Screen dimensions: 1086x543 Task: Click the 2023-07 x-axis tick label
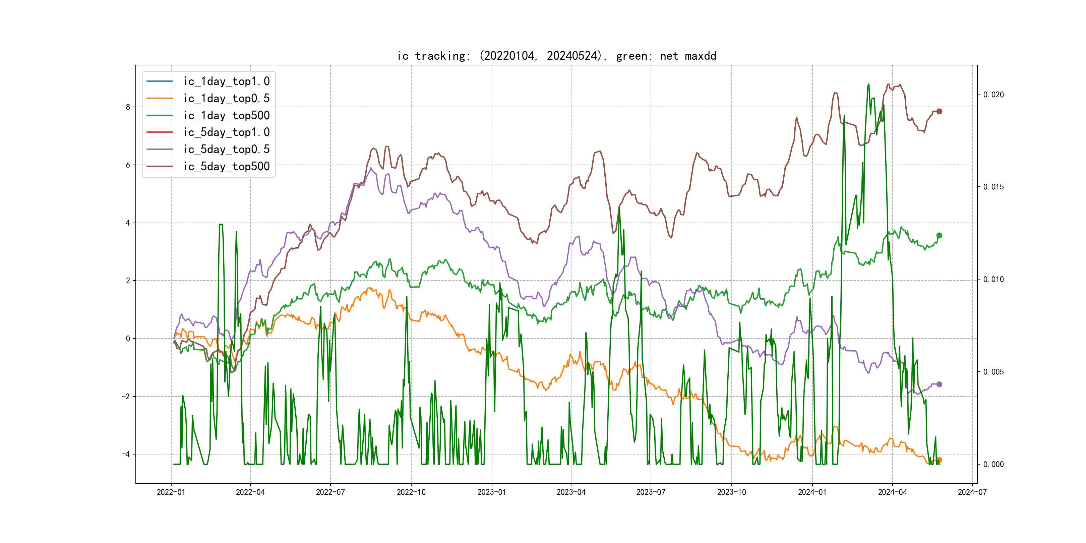point(651,492)
